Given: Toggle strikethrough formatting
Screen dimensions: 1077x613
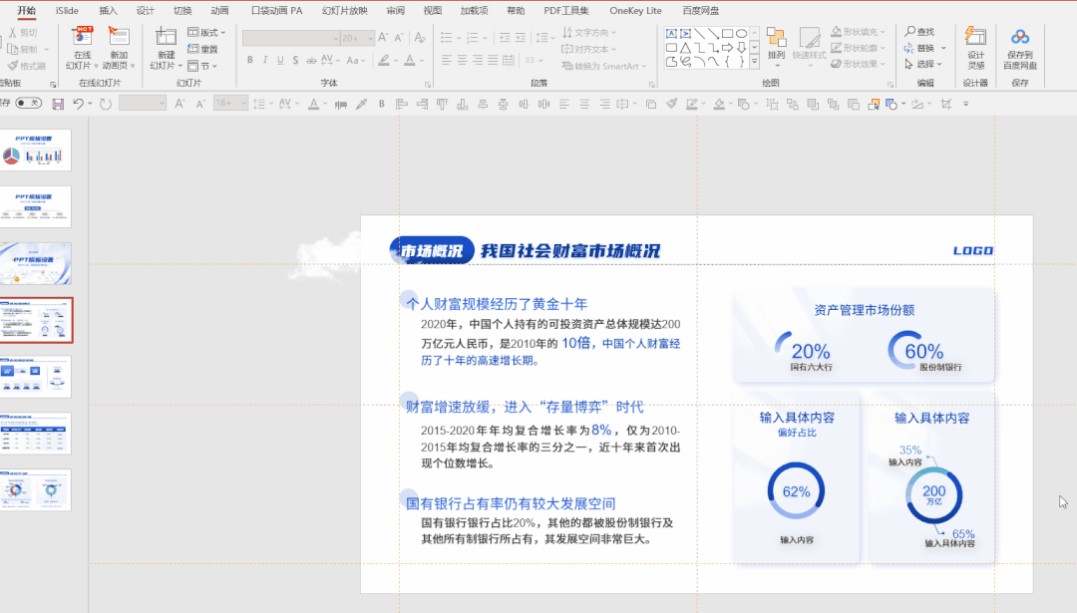Looking at the screenshot, I should click(x=311, y=61).
